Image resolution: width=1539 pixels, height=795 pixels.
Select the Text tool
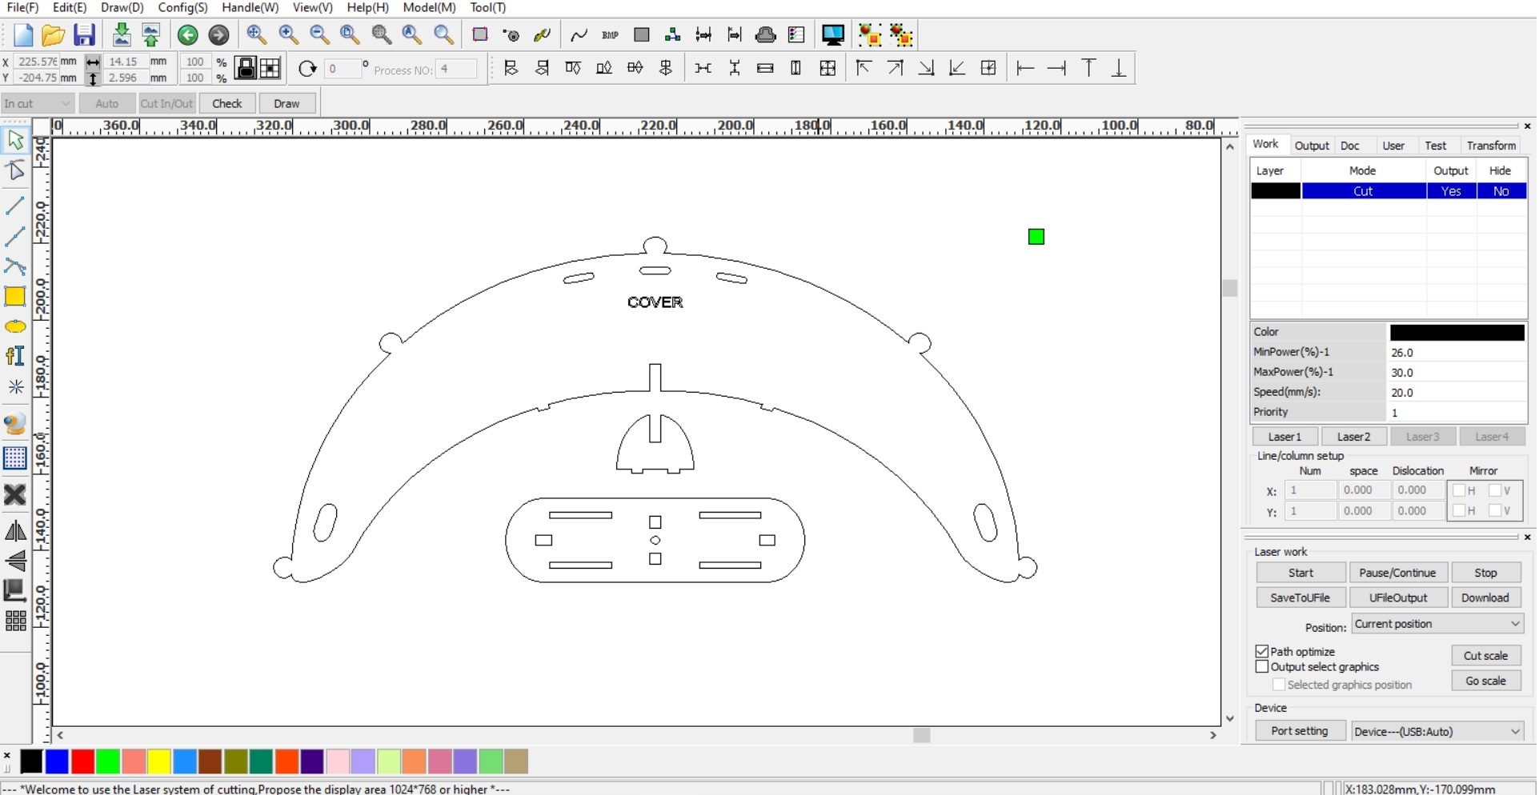(15, 356)
